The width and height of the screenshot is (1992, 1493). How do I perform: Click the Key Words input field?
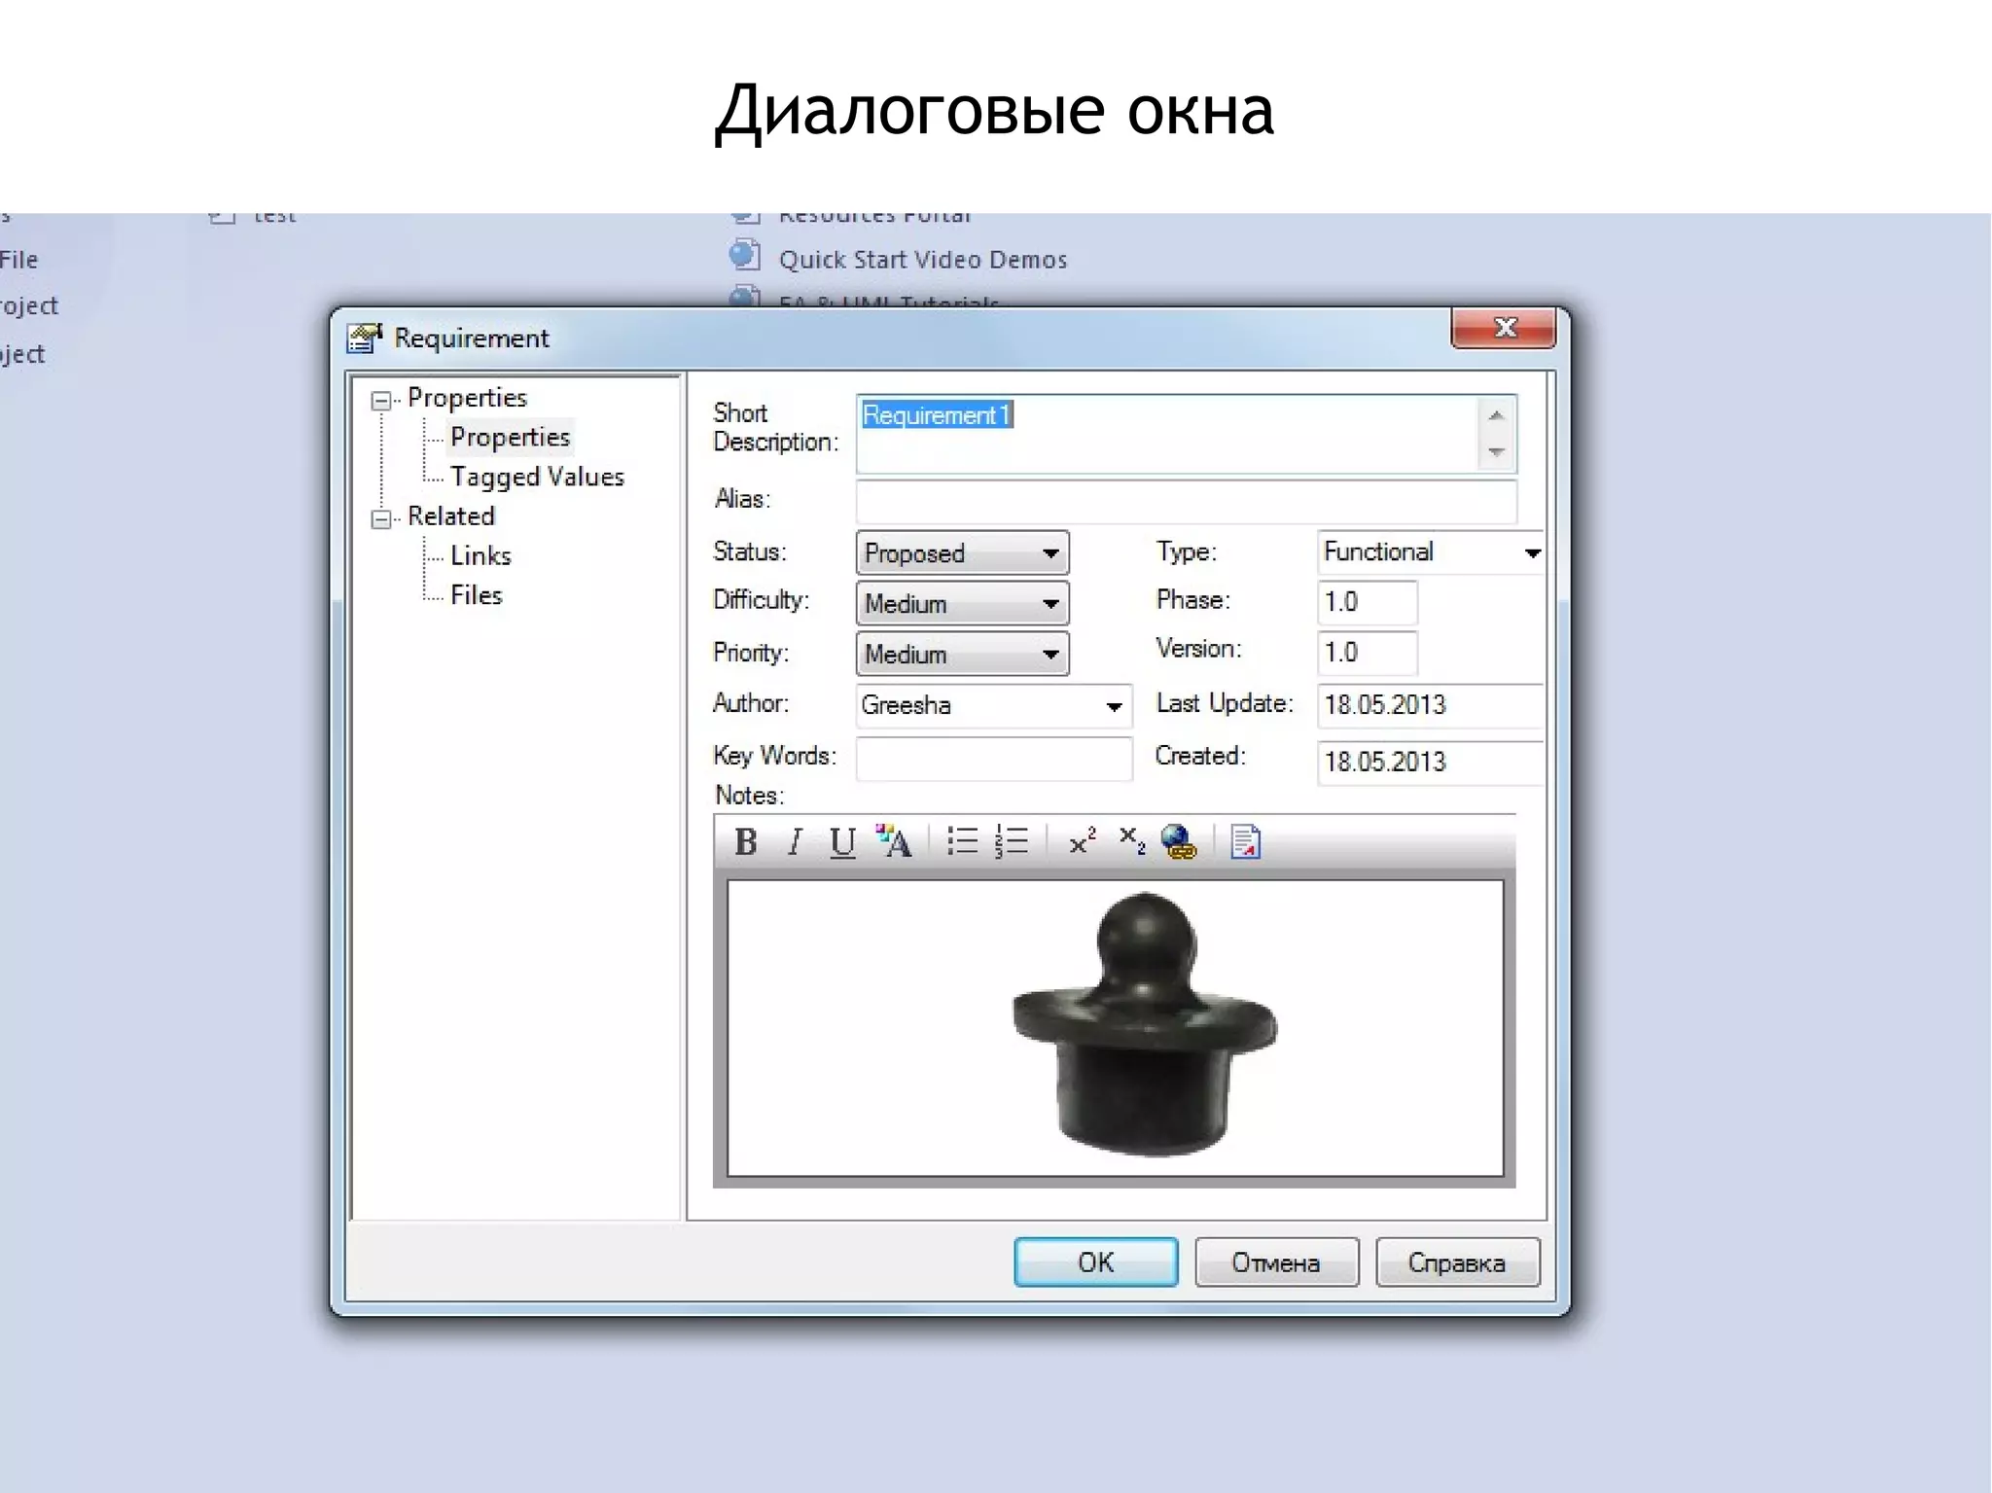pyautogui.click(x=994, y=759)
